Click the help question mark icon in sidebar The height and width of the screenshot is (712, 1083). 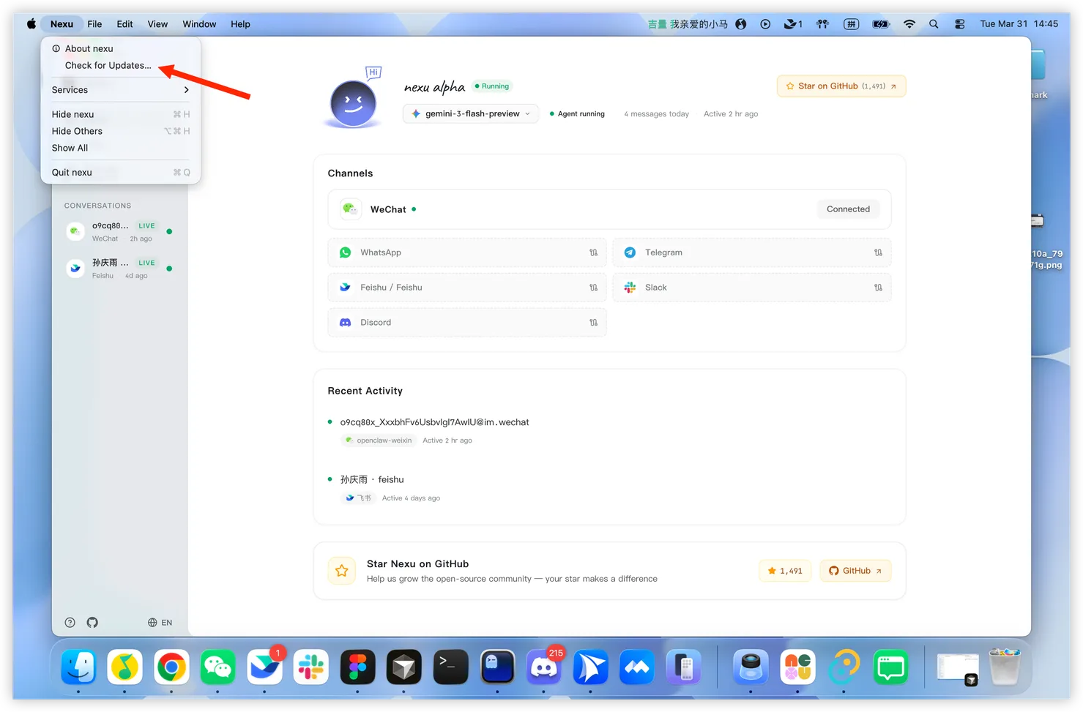click(70, 623)
